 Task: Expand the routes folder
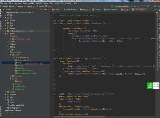(x=6, y=92)
